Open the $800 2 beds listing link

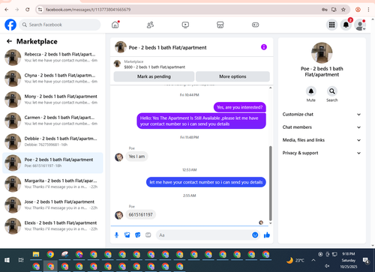[x=154, y=67]
